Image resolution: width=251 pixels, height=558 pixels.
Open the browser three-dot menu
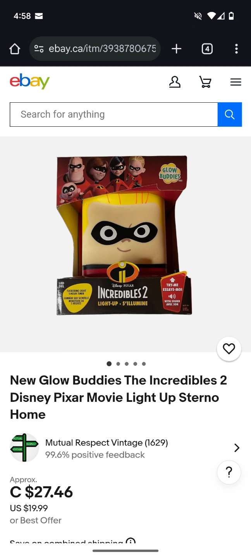(x=236, y=49)
